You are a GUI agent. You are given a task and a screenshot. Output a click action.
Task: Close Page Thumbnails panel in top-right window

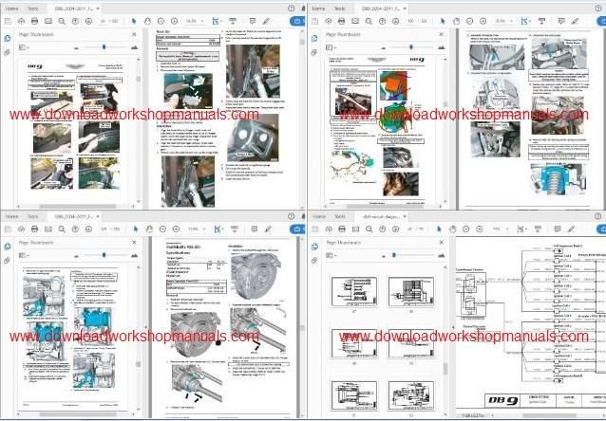pyautogui.click(x=442, y=34)
